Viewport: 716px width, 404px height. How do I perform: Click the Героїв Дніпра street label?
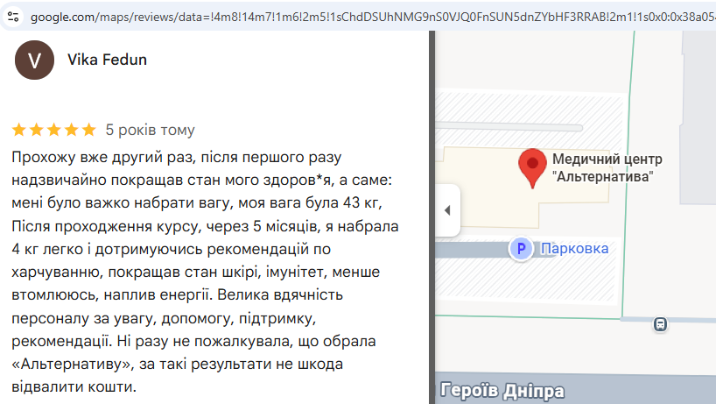(502, 391)
